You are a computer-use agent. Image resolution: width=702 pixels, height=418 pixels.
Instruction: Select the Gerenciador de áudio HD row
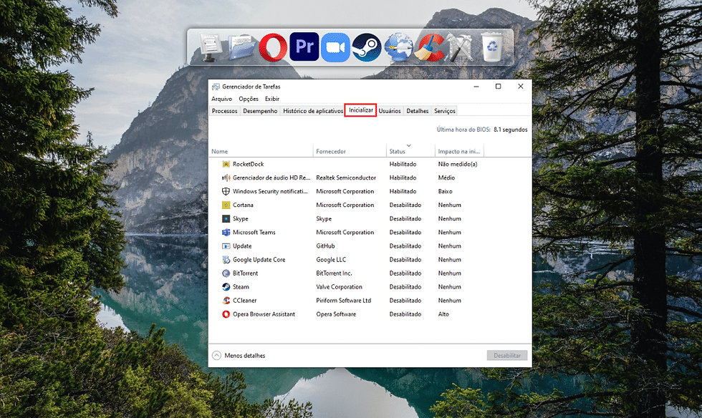click(x=370, y=178)
